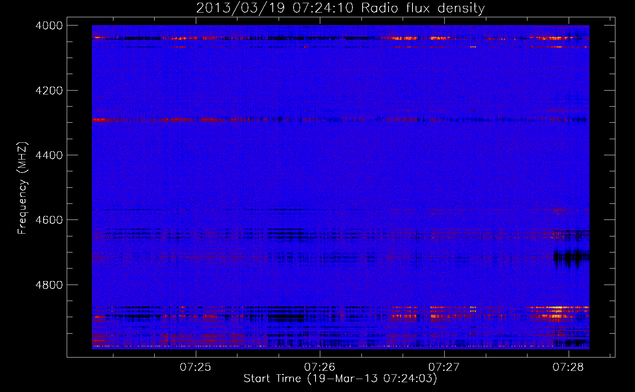Select the 4600 frequency axis label

(x=49, y=220)
